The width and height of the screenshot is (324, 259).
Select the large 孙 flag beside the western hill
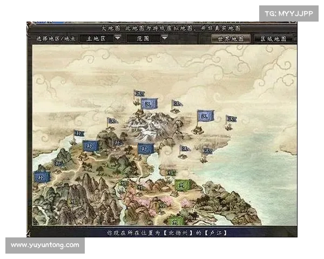pos(90,146)
